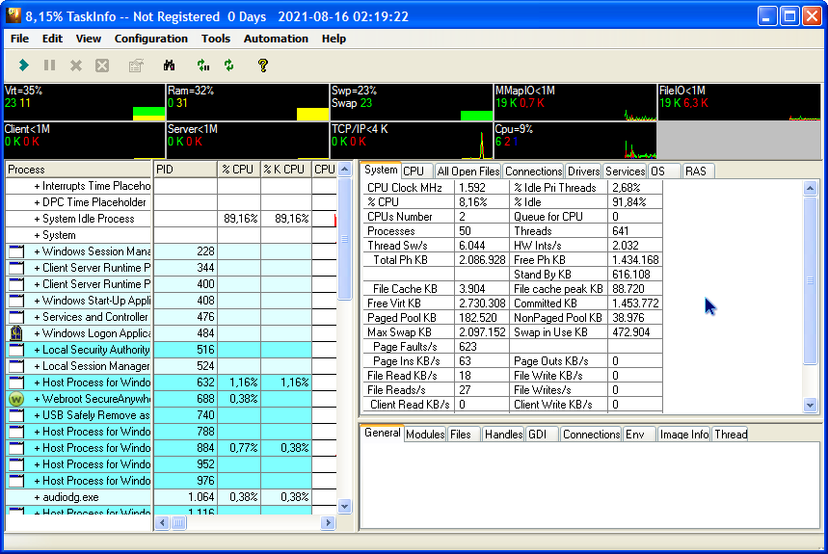This screenshot has width=828, height=554.
Task: Open the Edit menu
Action: (52, 39)
